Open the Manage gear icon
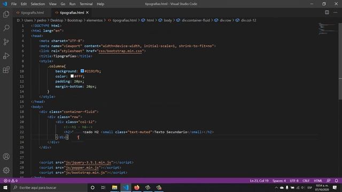The width and height of the screenshot is (342, 192). tap(6, 170)
